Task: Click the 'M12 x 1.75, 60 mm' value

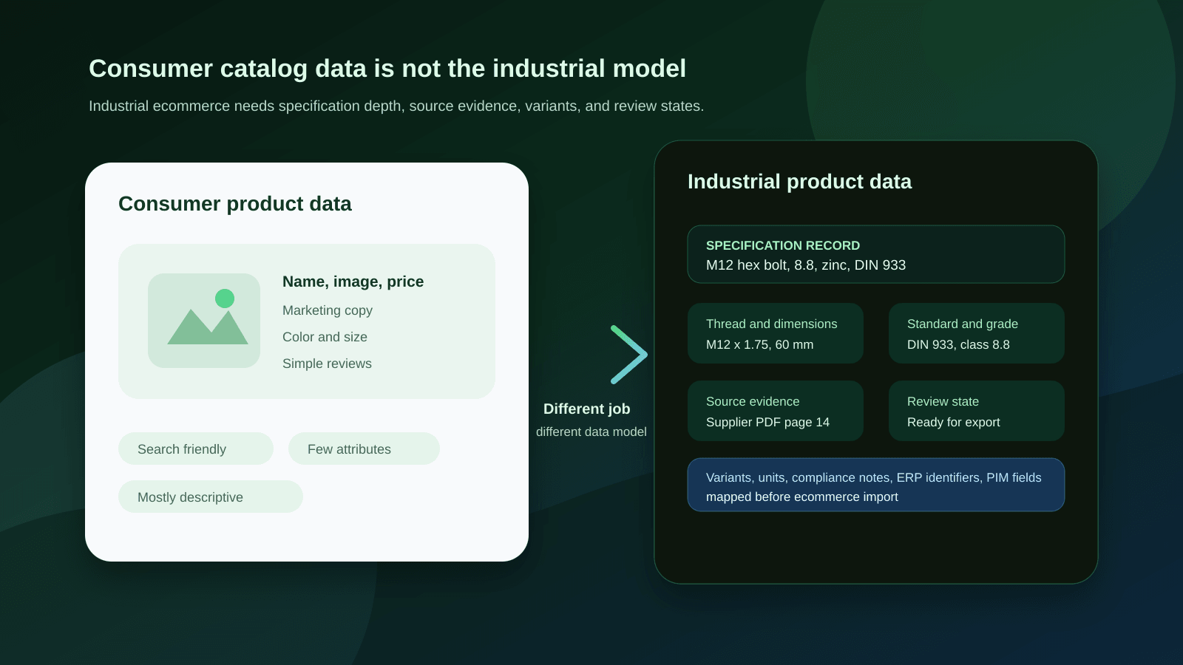Action: [759, 344]
